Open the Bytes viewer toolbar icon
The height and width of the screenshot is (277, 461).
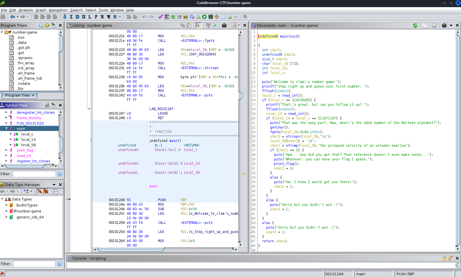click(x=167, y=17)
